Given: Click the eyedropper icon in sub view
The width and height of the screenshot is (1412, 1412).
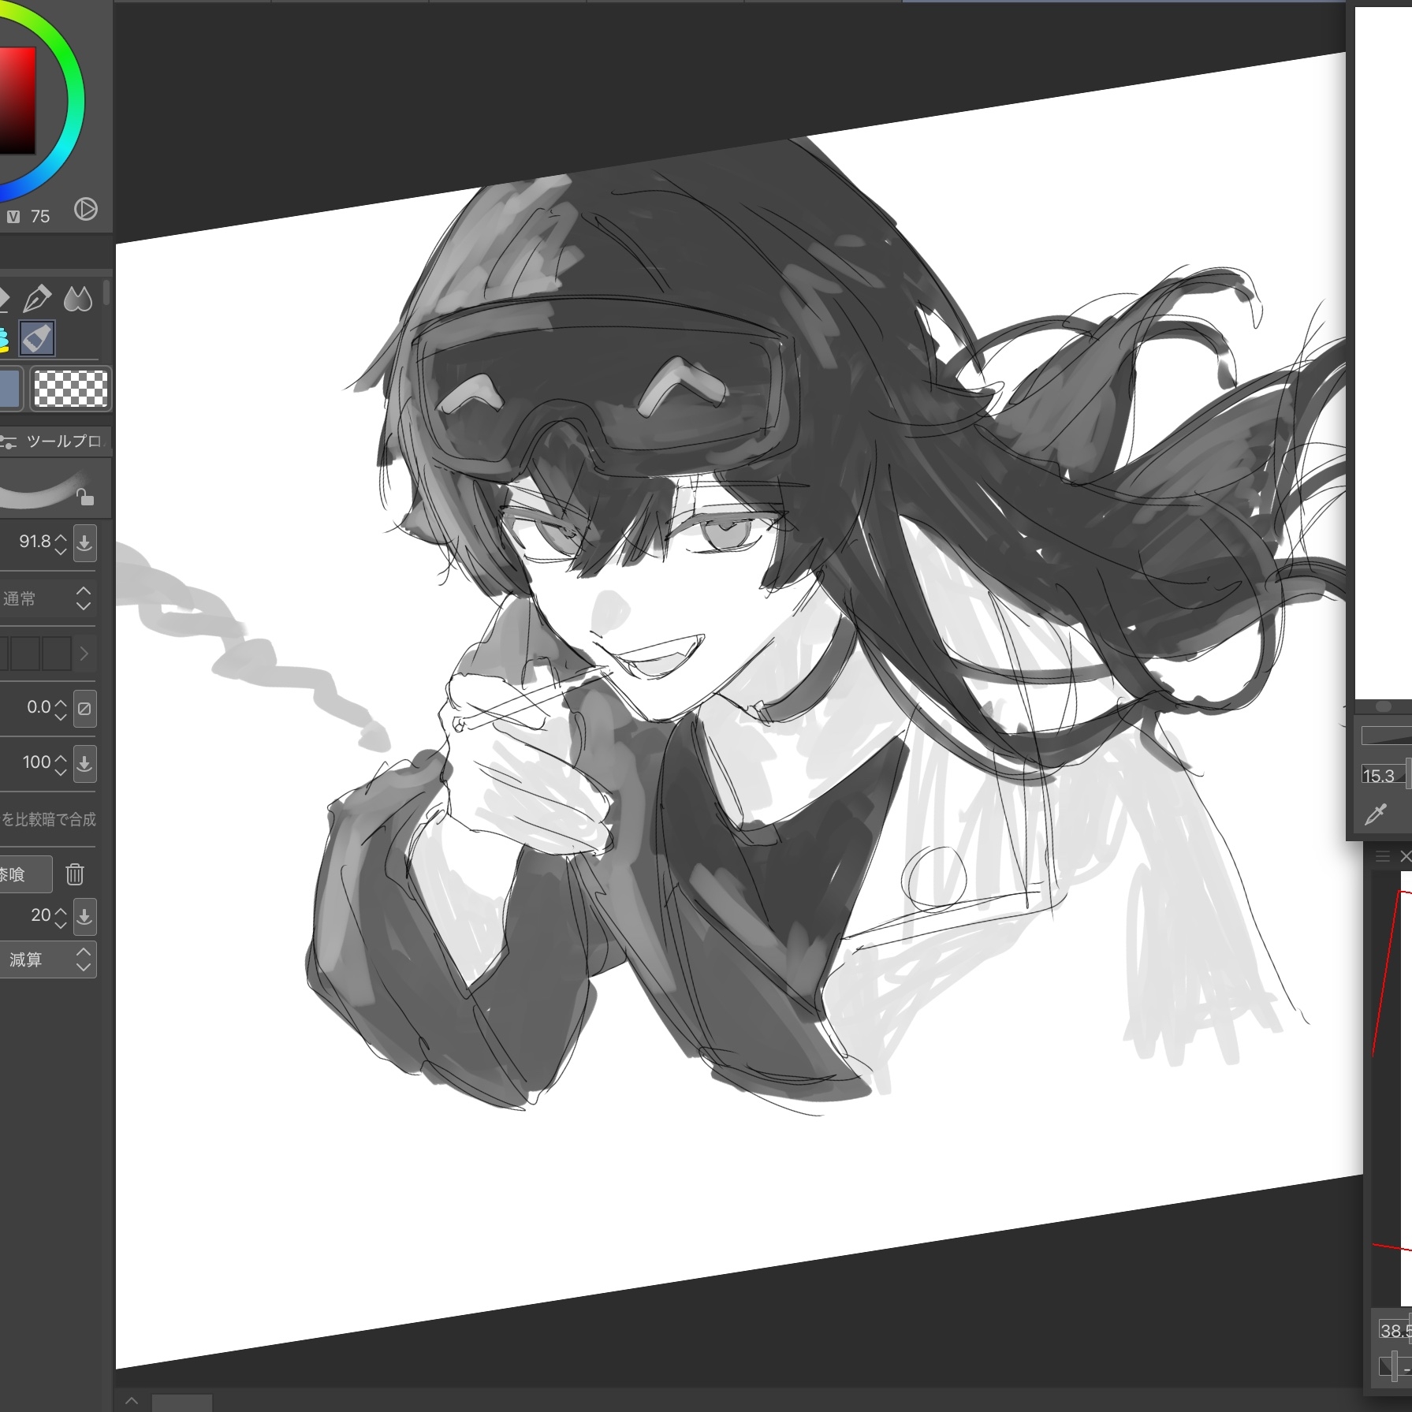Looking at the screenshot, I should click(x=1375, y=814).
